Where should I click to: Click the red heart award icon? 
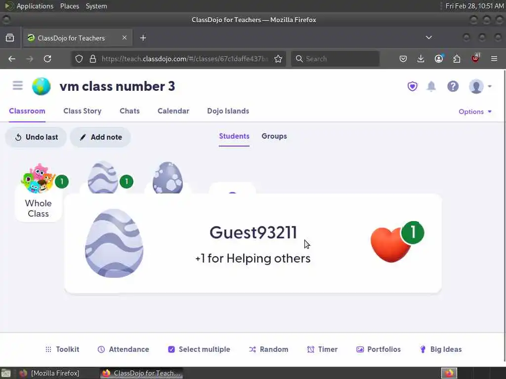390,245
